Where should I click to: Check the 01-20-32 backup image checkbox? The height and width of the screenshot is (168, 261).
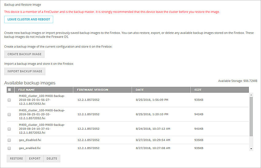[x=9, y=114]
